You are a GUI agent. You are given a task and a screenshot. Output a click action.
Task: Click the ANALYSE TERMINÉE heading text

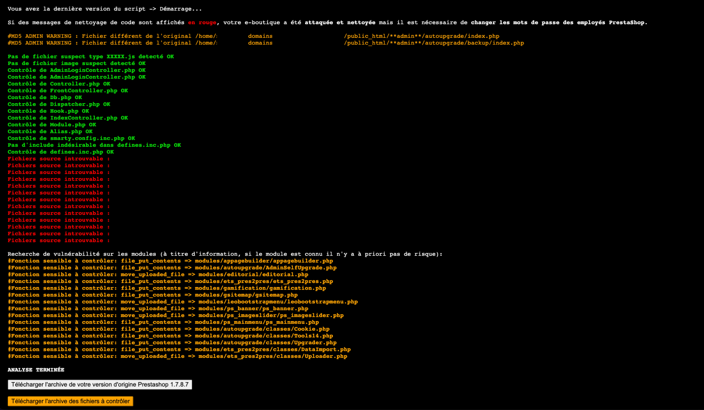(36, 370)
